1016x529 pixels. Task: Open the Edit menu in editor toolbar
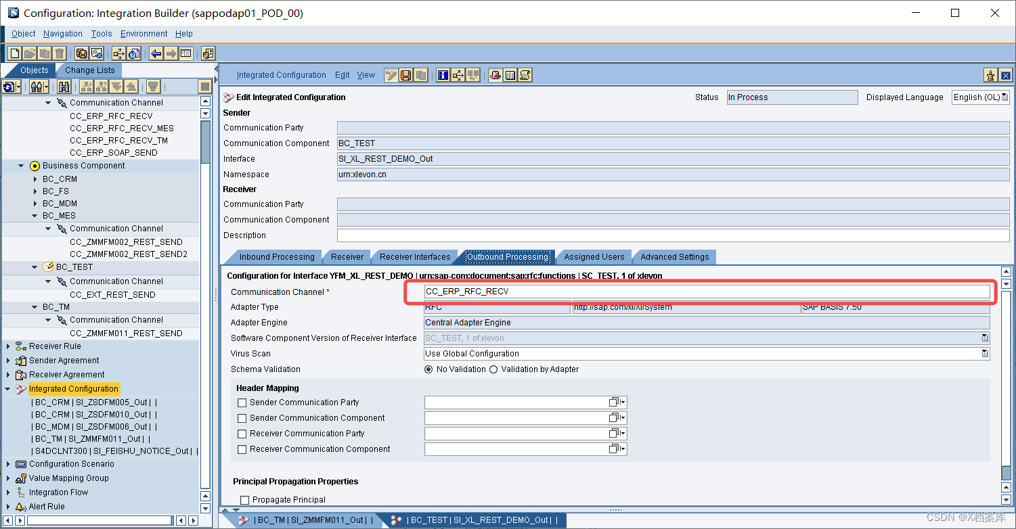pos(343,75)
